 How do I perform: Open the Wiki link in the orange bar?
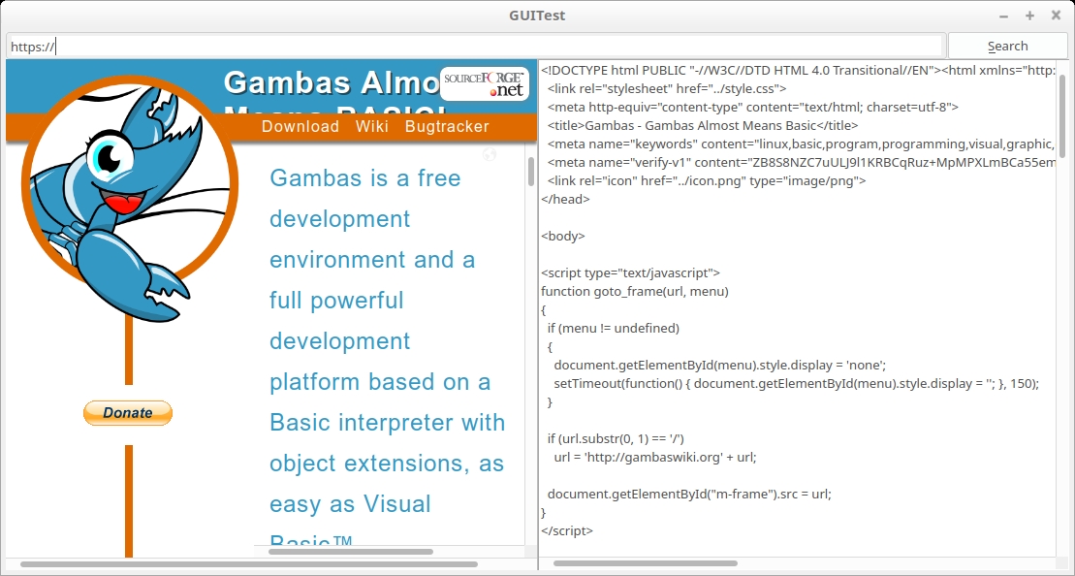(x=372, y=126)
